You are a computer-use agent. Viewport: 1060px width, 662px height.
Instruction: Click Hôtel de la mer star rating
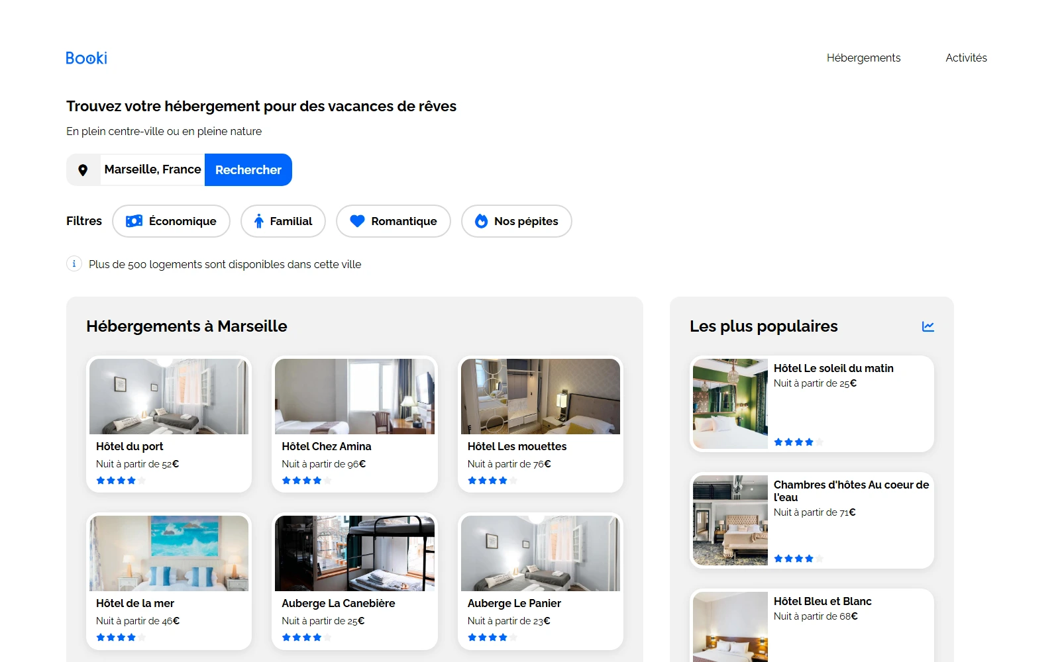pos(121,638)
